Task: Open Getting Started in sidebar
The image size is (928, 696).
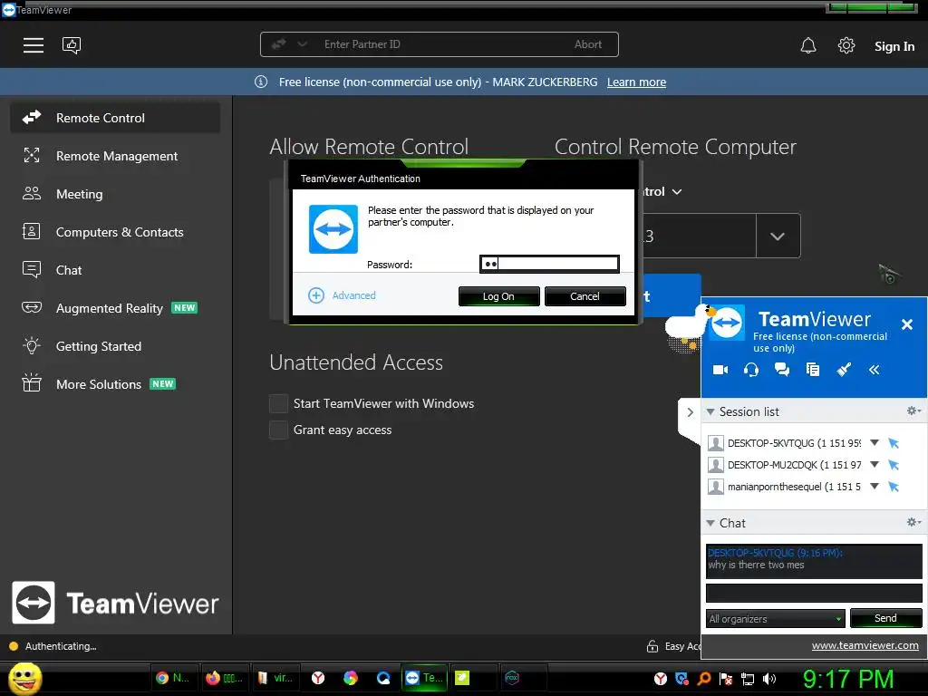Action: [115, 346]
